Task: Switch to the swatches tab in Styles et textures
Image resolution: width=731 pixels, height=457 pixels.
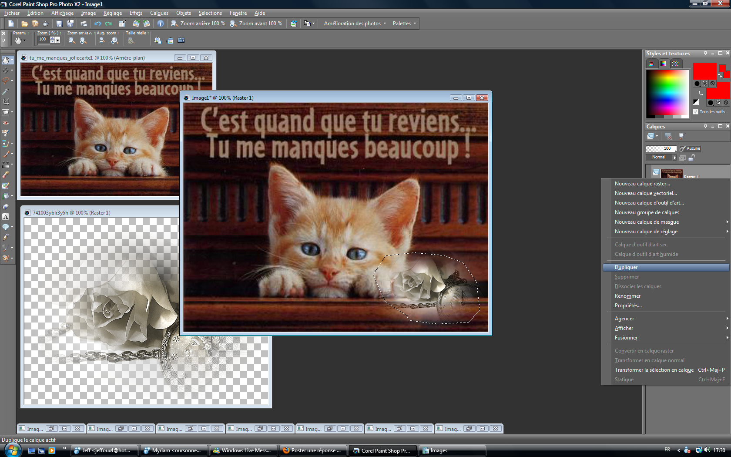Action: click(675, 64)
